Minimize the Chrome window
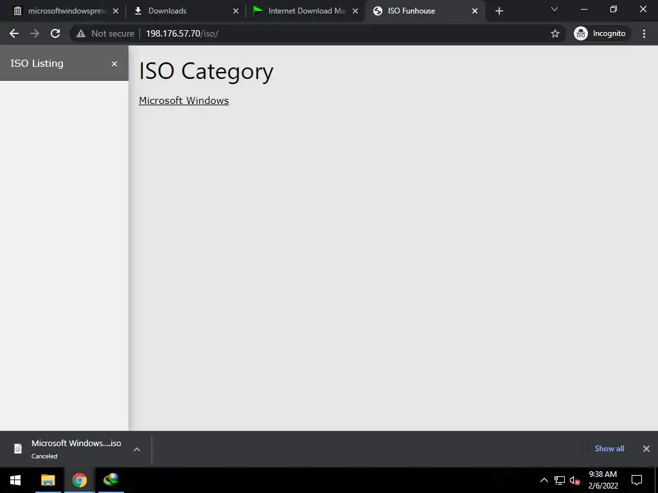The width and height of the screenshot is (658, 493). coord(583,9)
